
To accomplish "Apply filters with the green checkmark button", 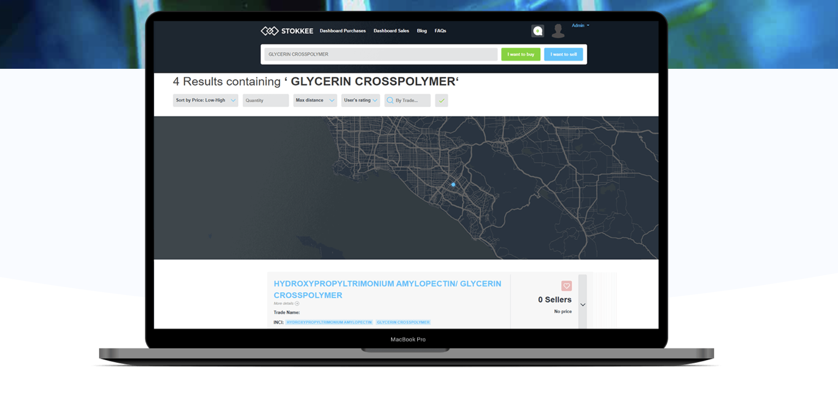I will (442, 100).
